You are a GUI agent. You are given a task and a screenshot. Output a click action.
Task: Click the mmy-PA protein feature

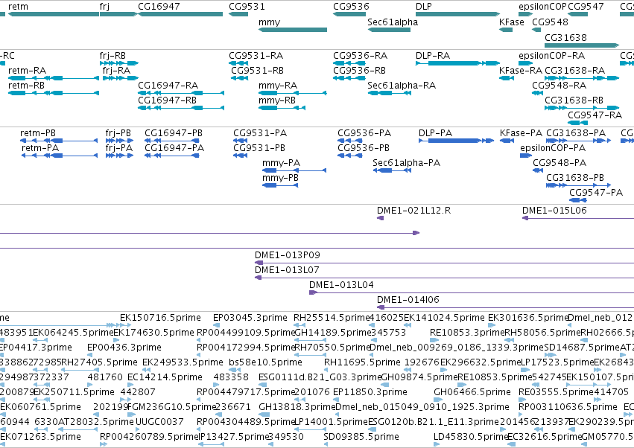click(294, 170)
